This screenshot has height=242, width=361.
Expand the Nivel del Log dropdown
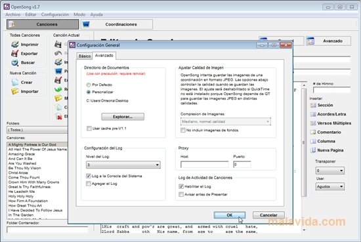[x=123, y=165]
